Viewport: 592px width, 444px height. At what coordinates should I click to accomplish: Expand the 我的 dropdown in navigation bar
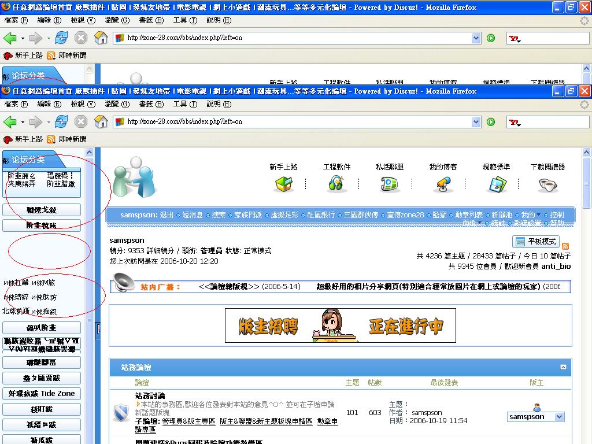click(538, 215)
